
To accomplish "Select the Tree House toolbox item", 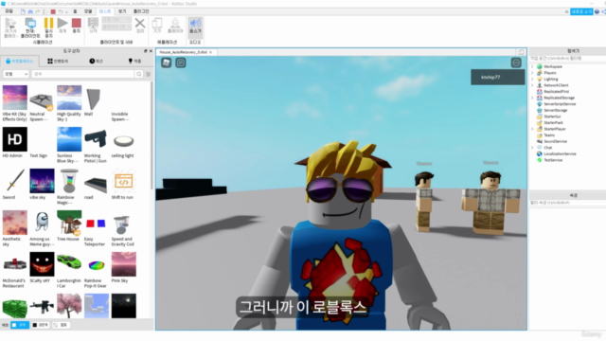I will (69, 225).
